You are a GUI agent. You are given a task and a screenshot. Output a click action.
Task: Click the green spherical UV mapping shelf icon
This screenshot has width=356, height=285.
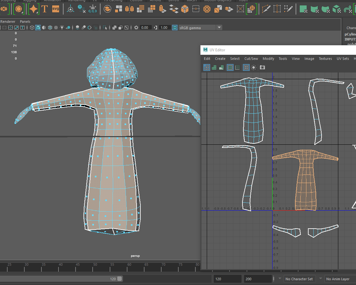326,9
